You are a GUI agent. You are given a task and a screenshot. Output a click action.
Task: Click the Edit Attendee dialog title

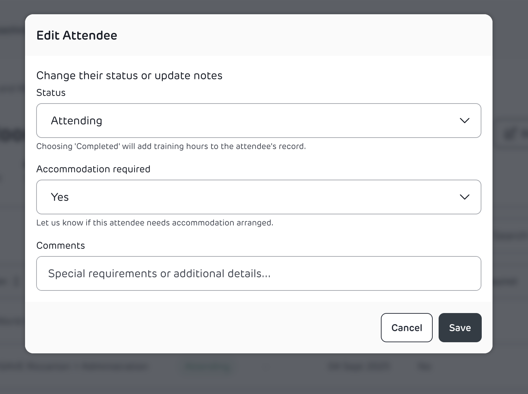tap(77, 35)
